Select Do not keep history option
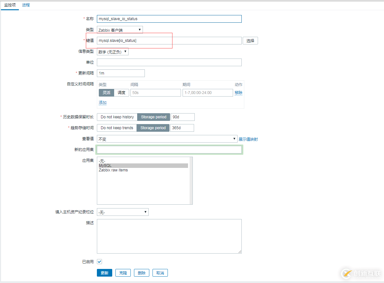The width and height of the screenshot is (384, 283). click(117, 117)
